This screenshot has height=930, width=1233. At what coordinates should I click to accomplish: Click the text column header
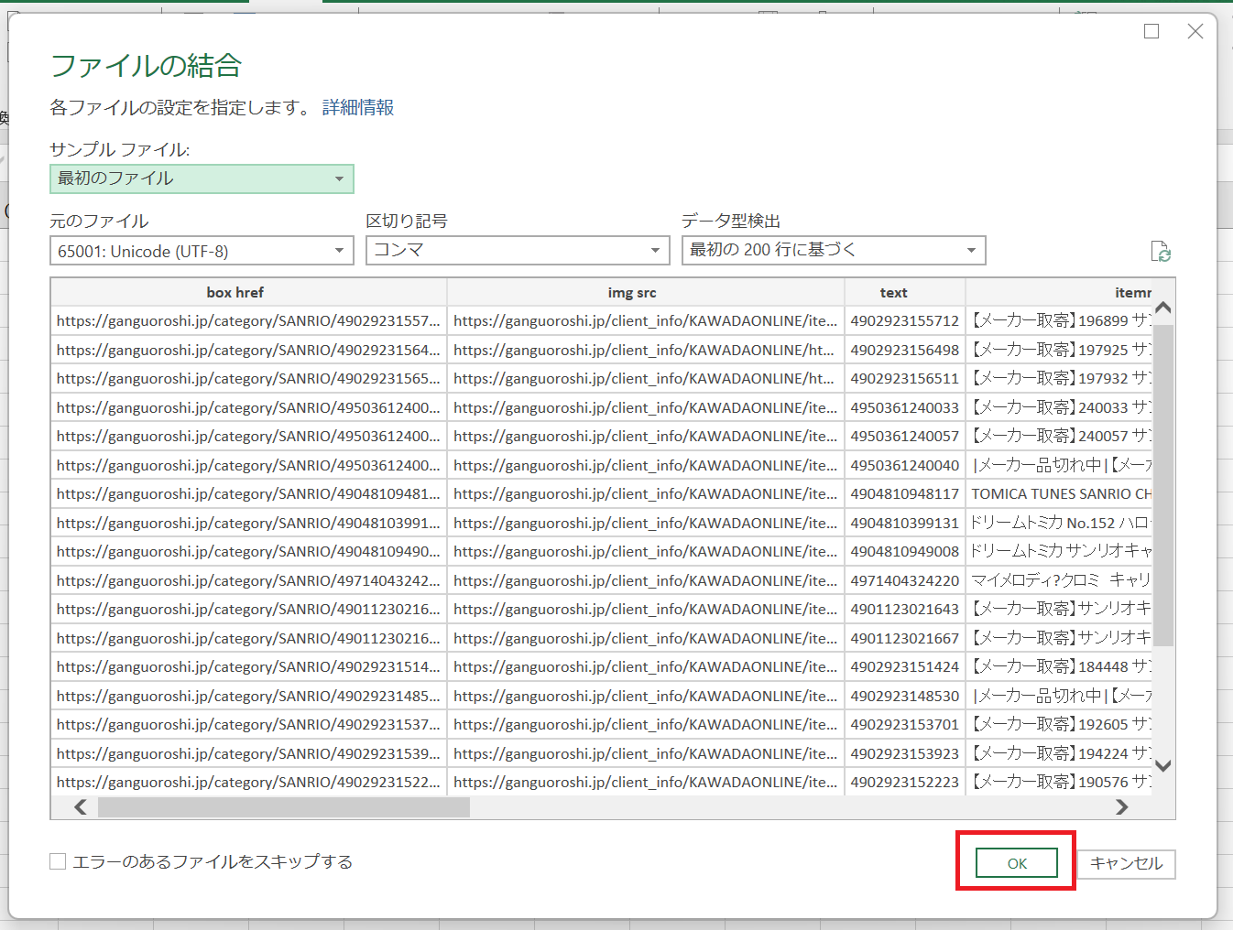[x=893, y=293]
